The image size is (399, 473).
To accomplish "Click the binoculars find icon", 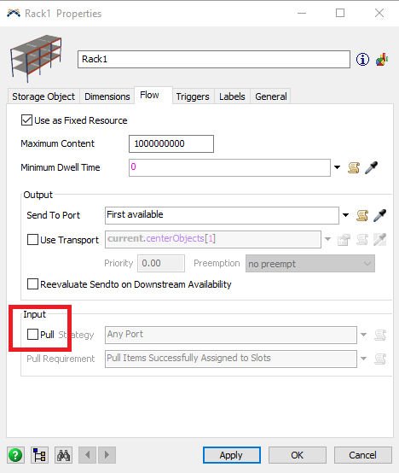I will (x=64, y=455).
